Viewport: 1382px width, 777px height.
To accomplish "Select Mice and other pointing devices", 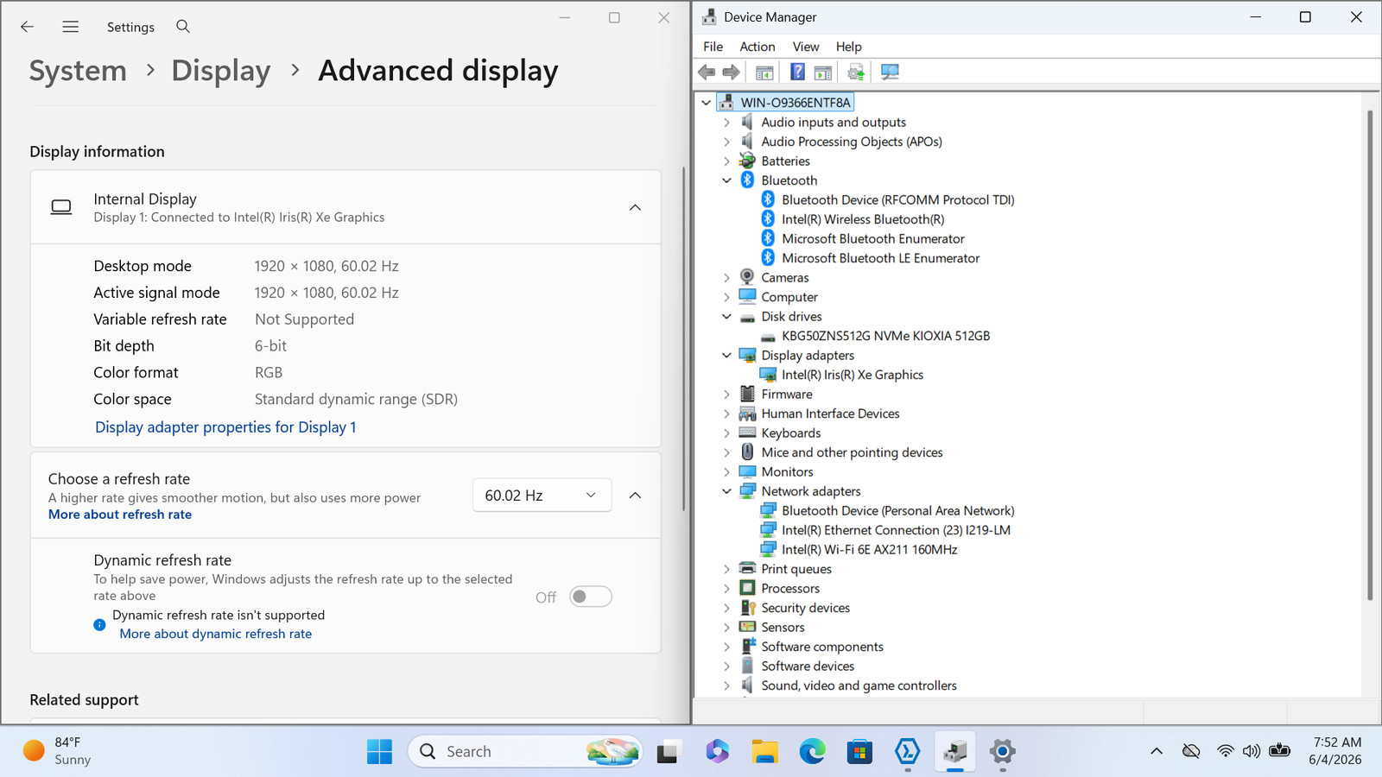I will (852, 452).
